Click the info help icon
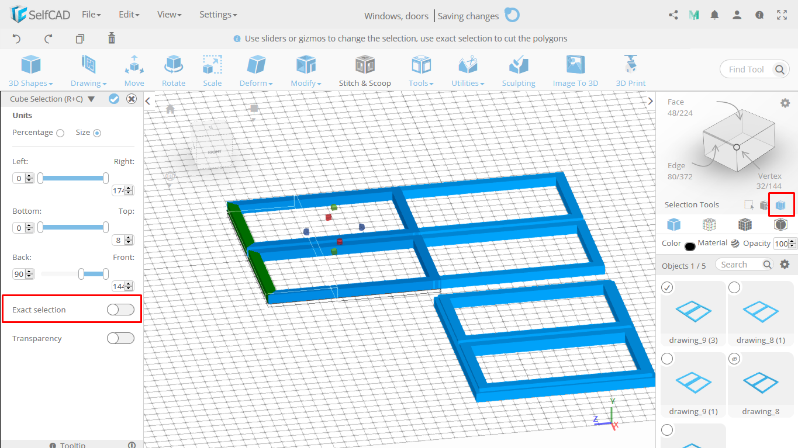This screenshot has width=798, height=448. (x=759, y=15)
